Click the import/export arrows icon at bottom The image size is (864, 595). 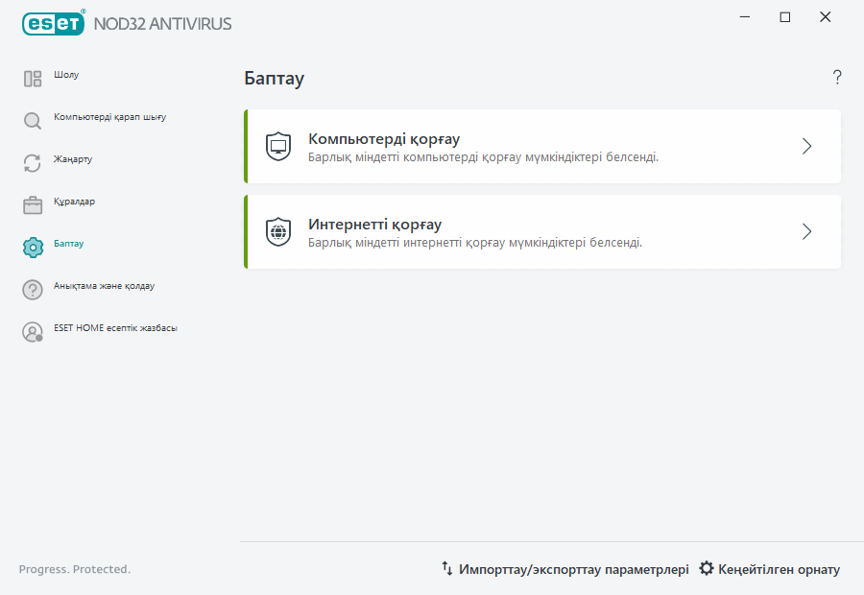coord(446,568)
